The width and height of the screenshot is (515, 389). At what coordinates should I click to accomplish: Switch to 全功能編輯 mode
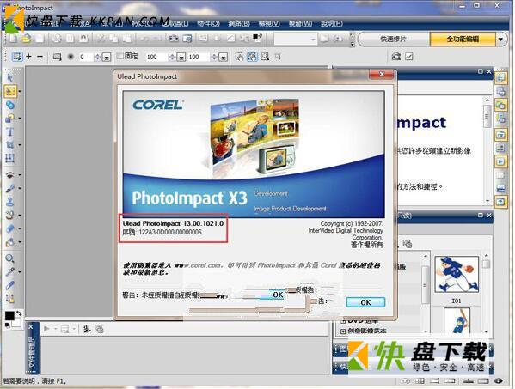click(463, 39)
